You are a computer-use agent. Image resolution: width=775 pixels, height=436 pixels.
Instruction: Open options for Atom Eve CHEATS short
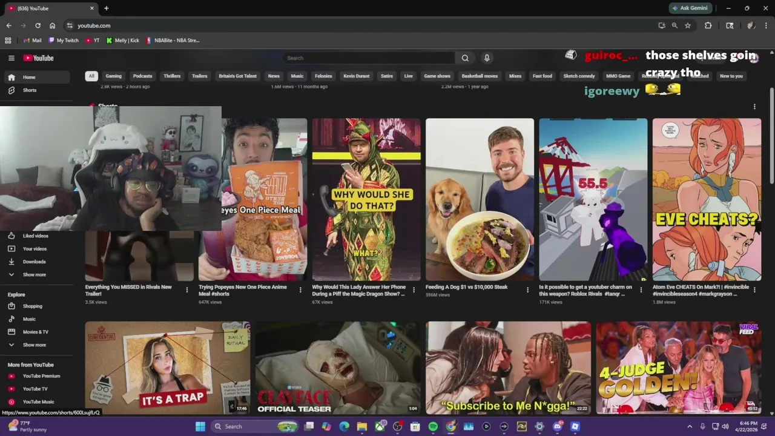pos(754,290)
